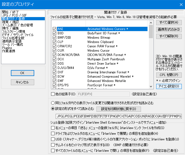
Task: Select PostScript Format row text
Action: click(x=102, y=85)
